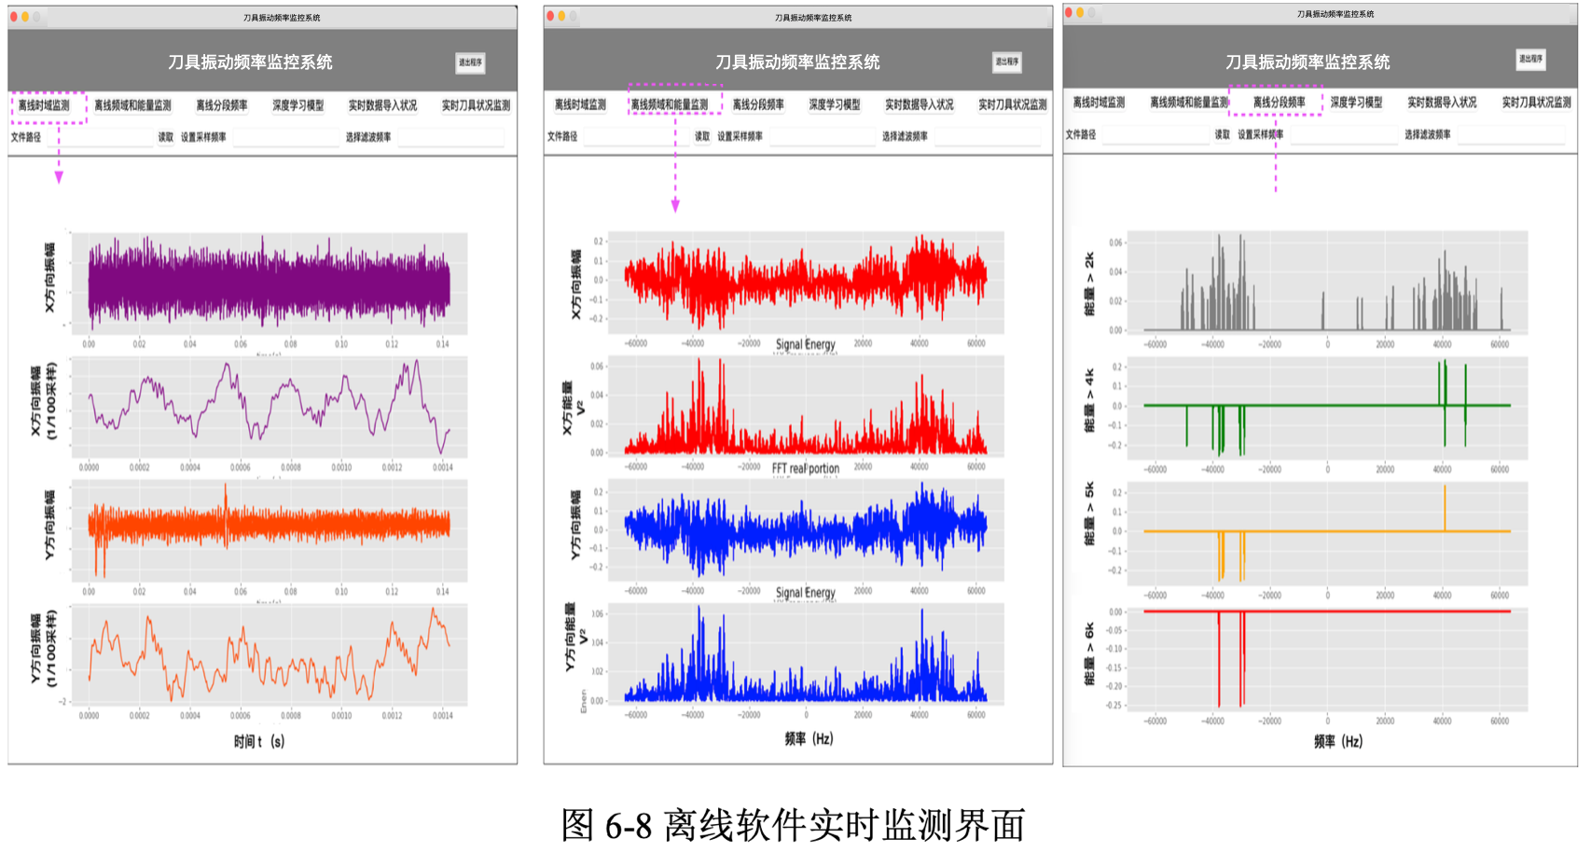
Task: Open 实时刀具状况监测 tab in right window
Action: point(1537,103)
